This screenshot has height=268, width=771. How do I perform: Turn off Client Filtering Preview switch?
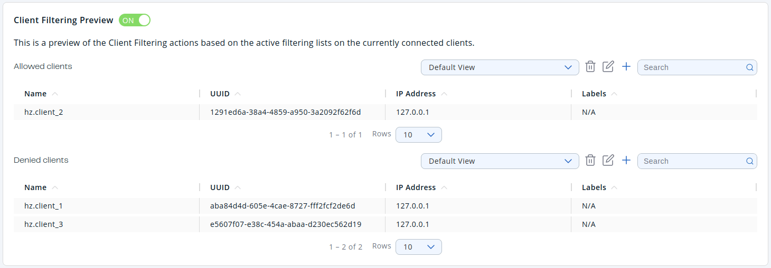tap(135, 21)
